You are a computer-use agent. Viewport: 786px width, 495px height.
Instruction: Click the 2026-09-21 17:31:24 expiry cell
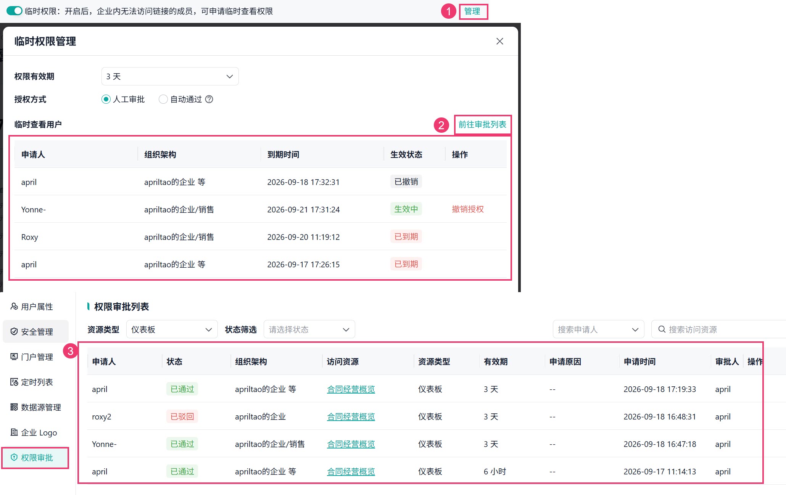(303, 209)
